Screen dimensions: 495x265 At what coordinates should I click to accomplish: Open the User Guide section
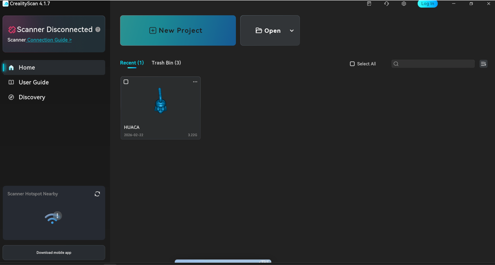54,82
